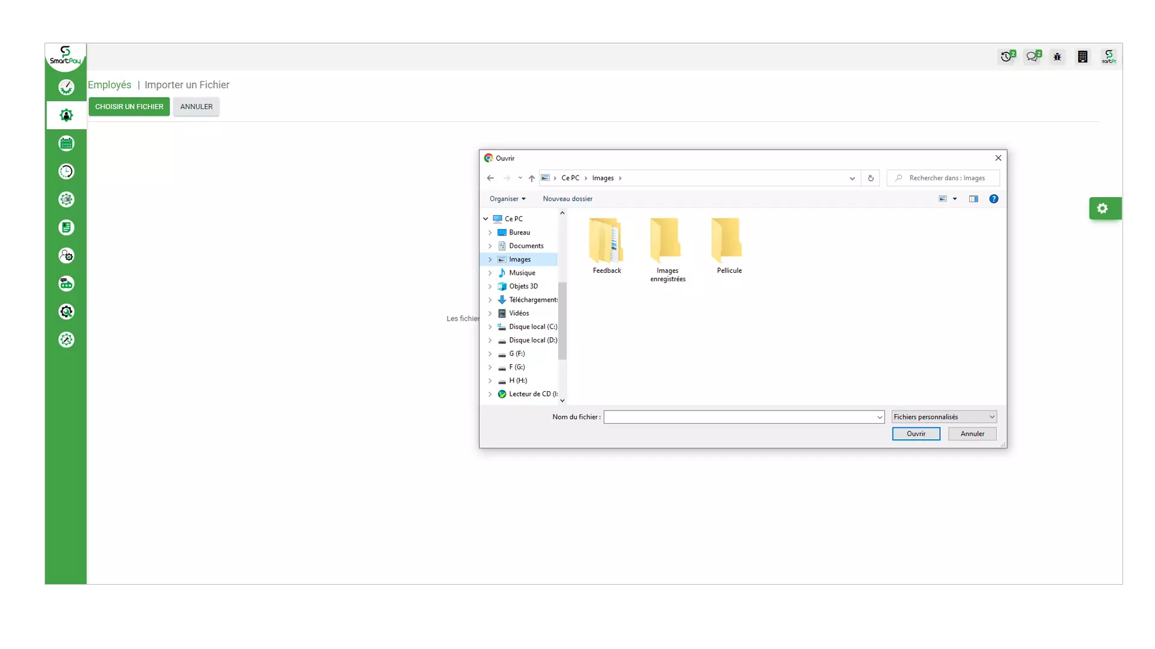Click the Rechercher dans : Images search box

(x=943, y=178)
